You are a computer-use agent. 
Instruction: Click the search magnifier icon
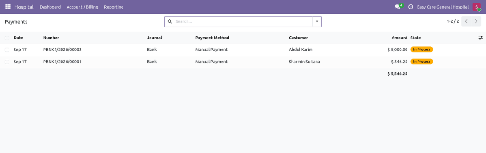pos(170,21)
